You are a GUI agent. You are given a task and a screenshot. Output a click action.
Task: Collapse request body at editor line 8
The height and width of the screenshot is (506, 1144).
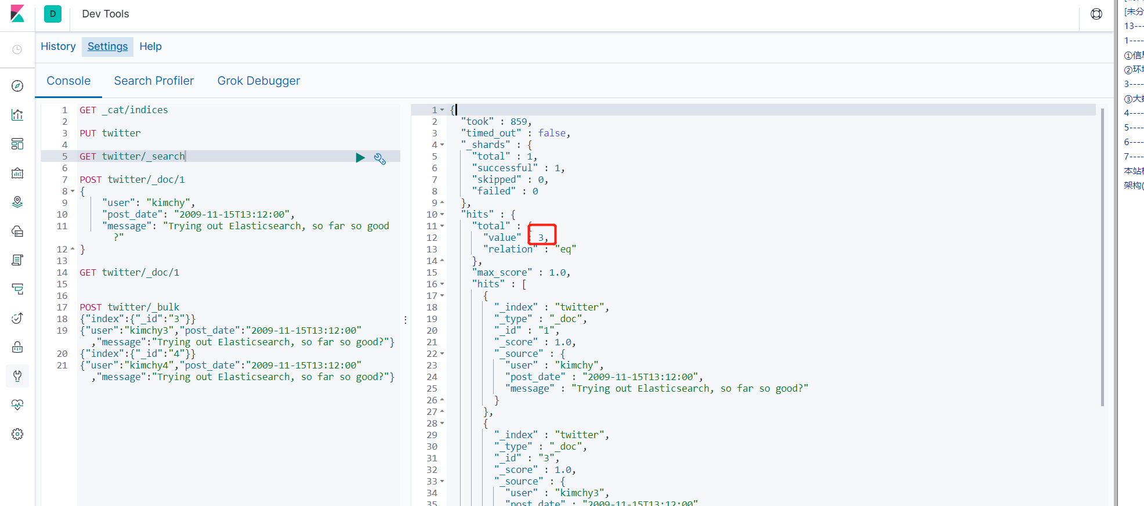[x=73, y=191]
